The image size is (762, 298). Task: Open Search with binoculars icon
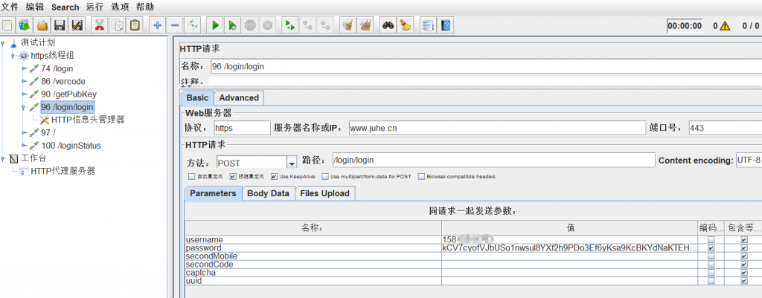(387, 25)
